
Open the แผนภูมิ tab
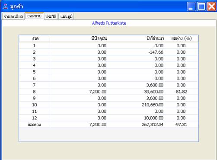pyautogui.click(x=66, y=16)
